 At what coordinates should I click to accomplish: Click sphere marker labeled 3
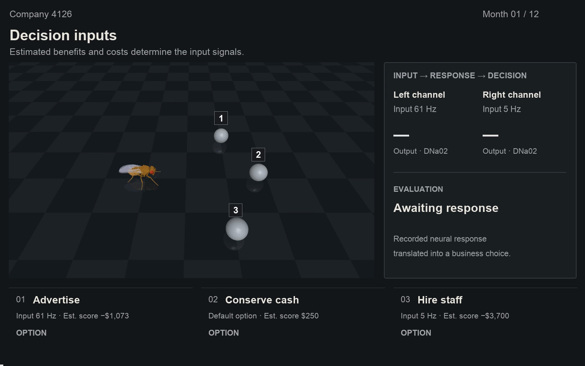[x=237, y=229]
